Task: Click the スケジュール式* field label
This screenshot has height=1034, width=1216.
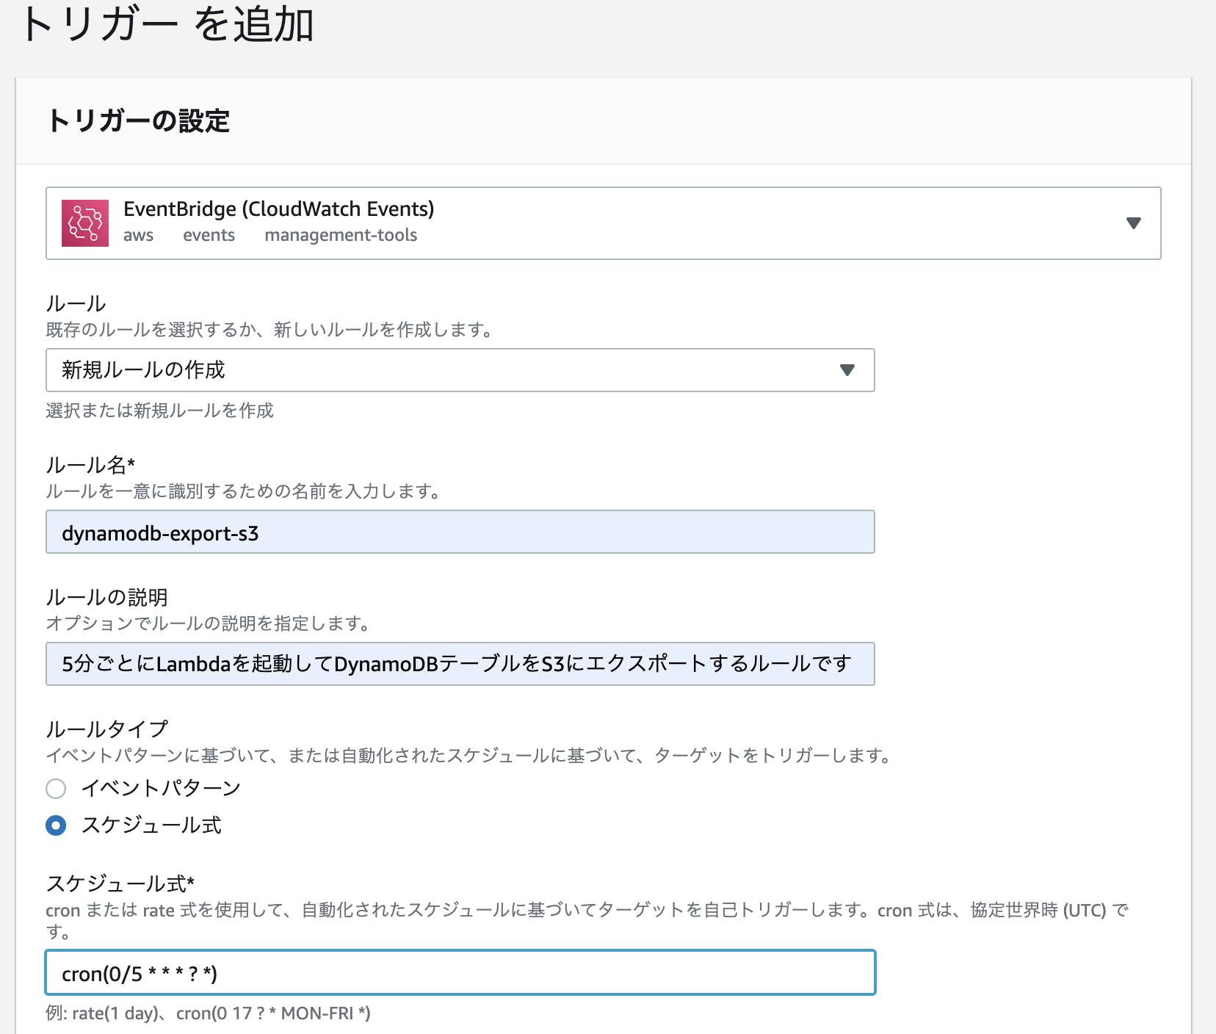Action: click(120, 883)
